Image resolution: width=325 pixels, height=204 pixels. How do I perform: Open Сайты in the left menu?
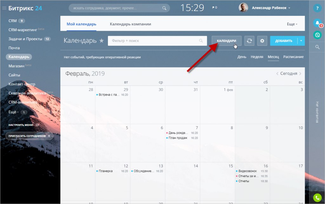coord(14,75)
